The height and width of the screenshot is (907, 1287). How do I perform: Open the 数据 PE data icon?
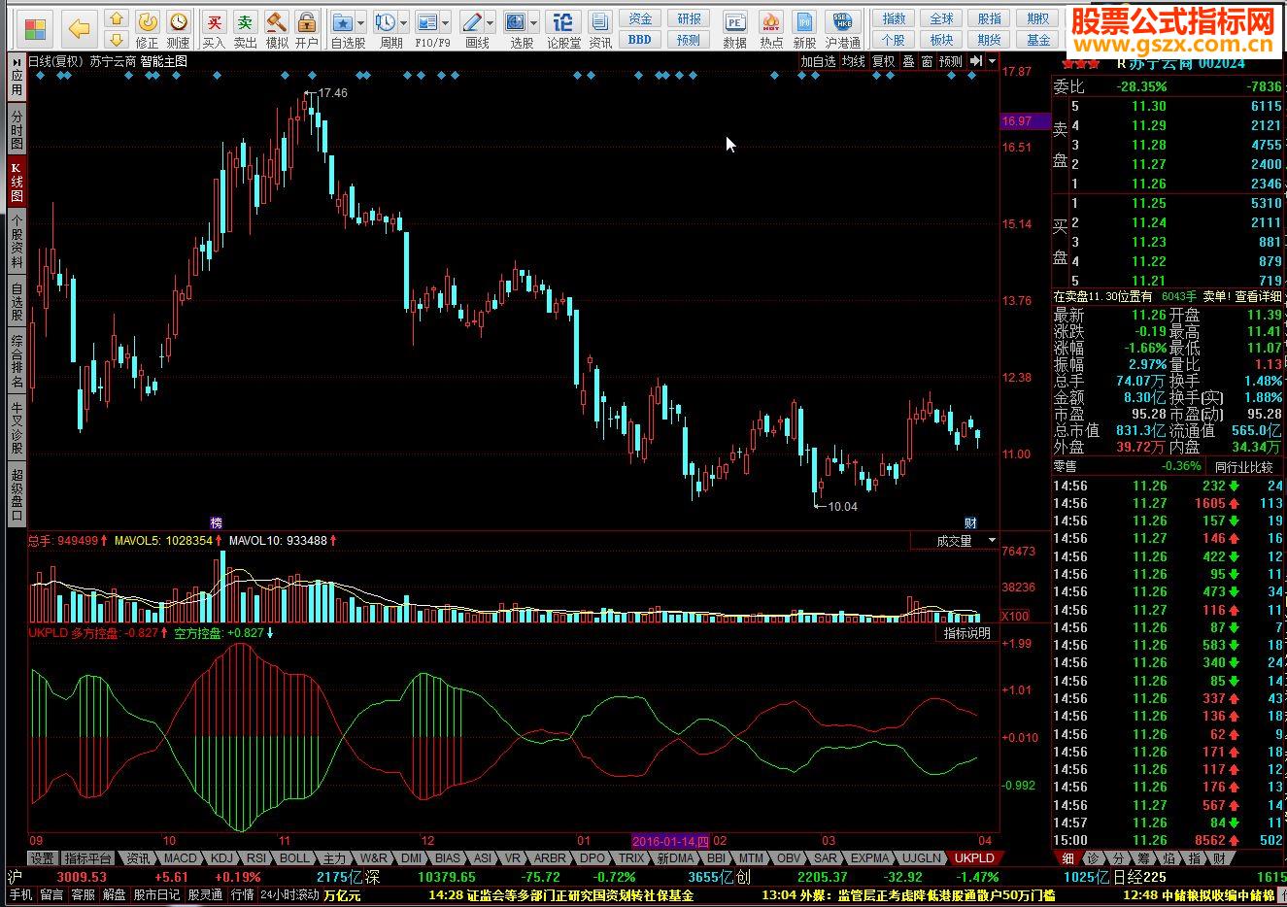pyautogui.click(x=735, y=29)
